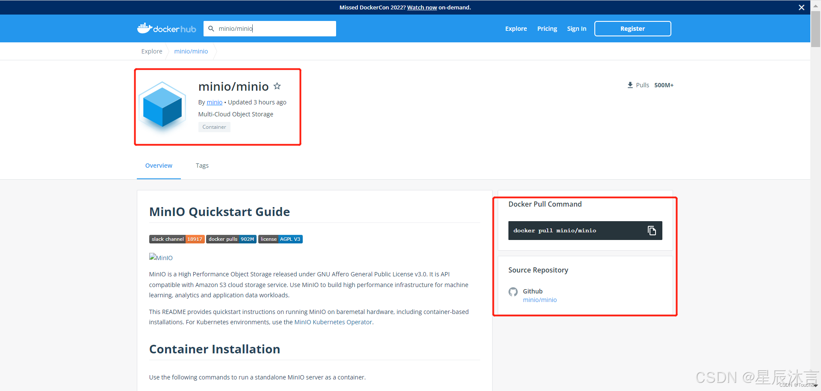The image size is (821, 391).
Task: Open the Github minio/minio source repository link
Action: 540,300
